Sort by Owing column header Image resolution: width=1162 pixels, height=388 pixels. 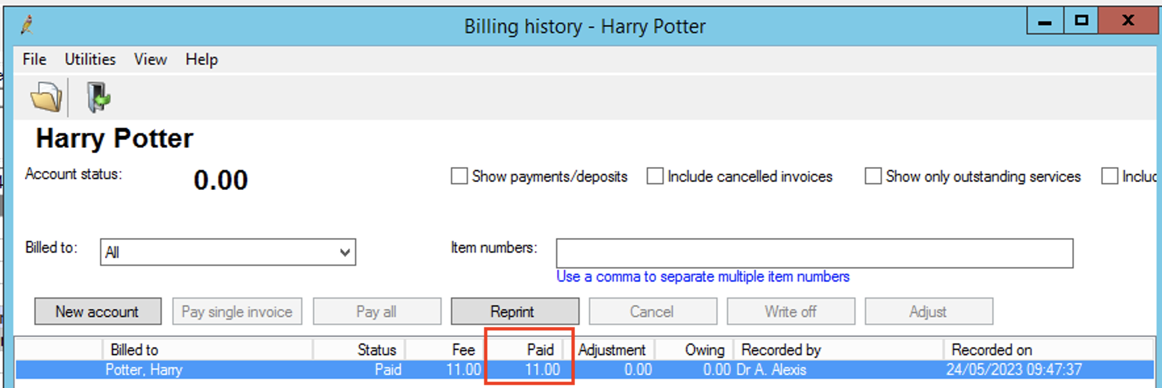(x=694, y=350)
